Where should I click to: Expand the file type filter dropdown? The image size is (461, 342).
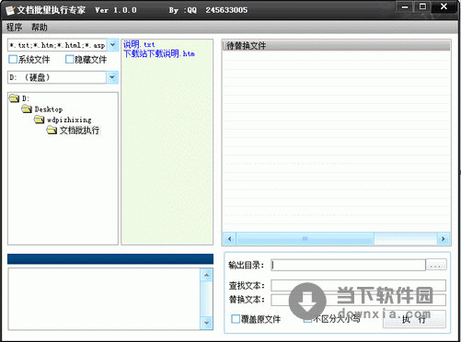112,45
